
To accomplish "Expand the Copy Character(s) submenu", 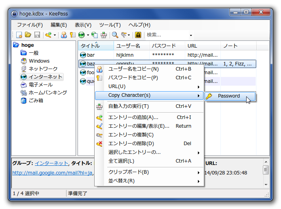I will (x=149, y=95).
